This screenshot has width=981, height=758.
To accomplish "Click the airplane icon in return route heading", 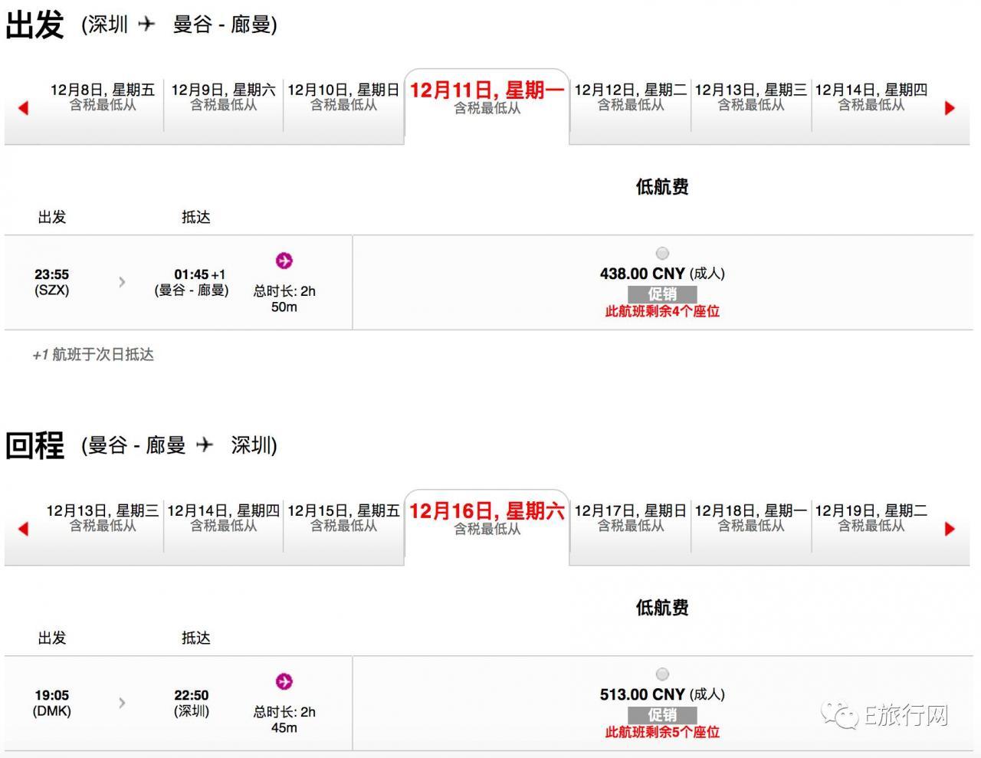I will [x=204, y=444].
